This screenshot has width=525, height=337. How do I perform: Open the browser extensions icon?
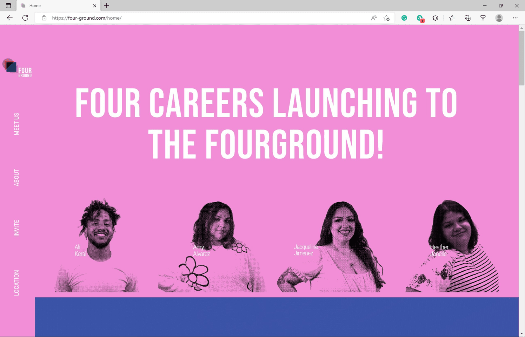(x=435, y=18)
